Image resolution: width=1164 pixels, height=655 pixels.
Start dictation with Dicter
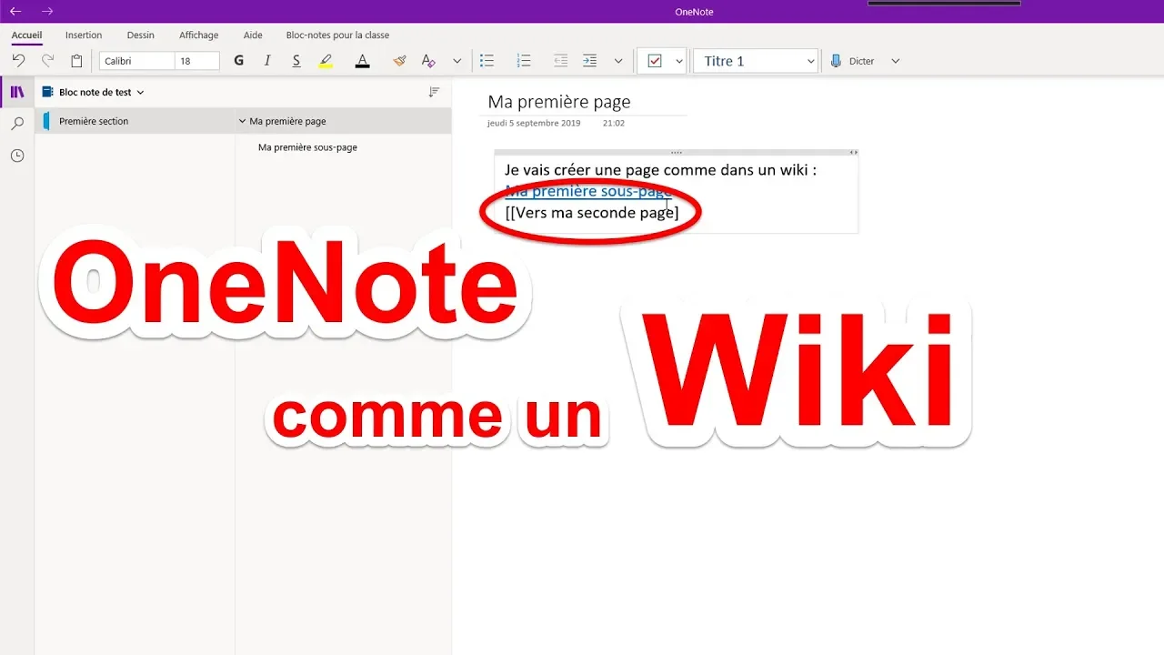(852, 61)
